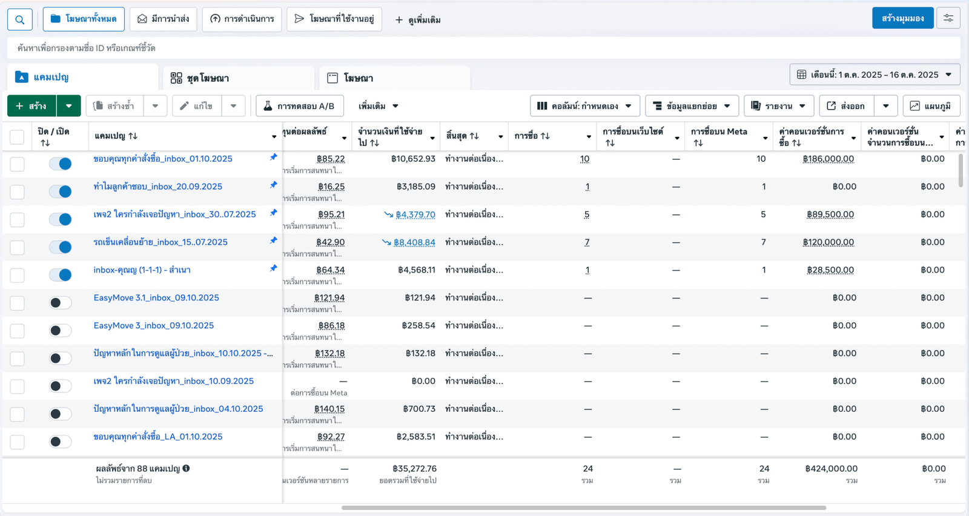This screenshot has height=516, width=969.
Task: Open the แผนภูมิ chart view
Action: click(x=931, y=106)
